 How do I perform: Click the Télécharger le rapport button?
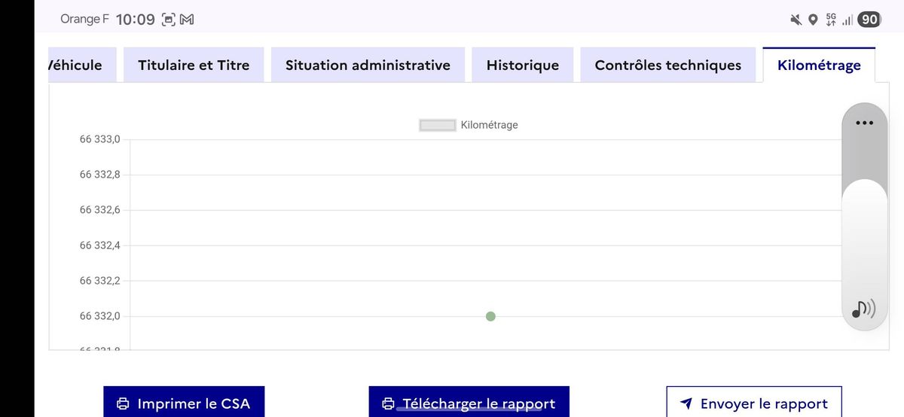click(x=469, y=403)
